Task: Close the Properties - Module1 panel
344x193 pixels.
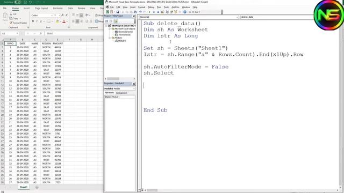Action: (x=134, y=84)
